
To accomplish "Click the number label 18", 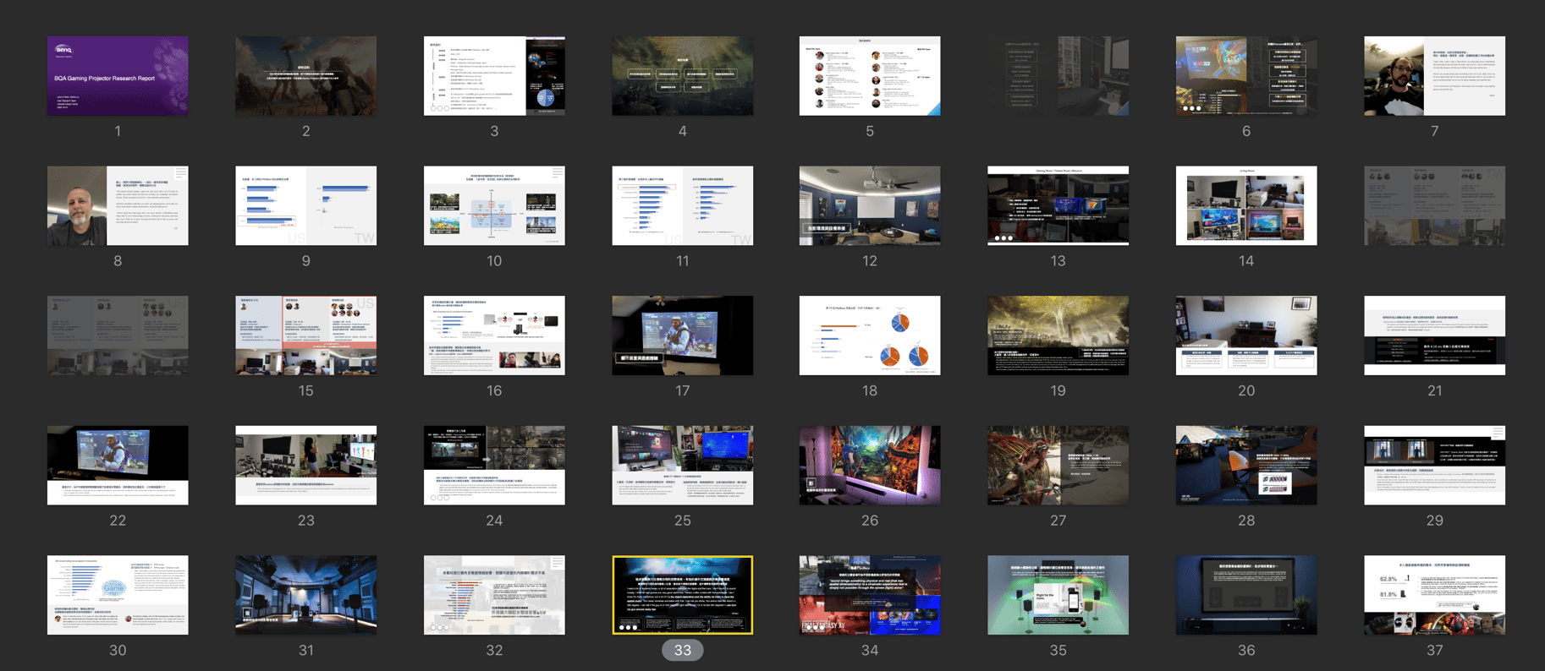I will (870, 390).
